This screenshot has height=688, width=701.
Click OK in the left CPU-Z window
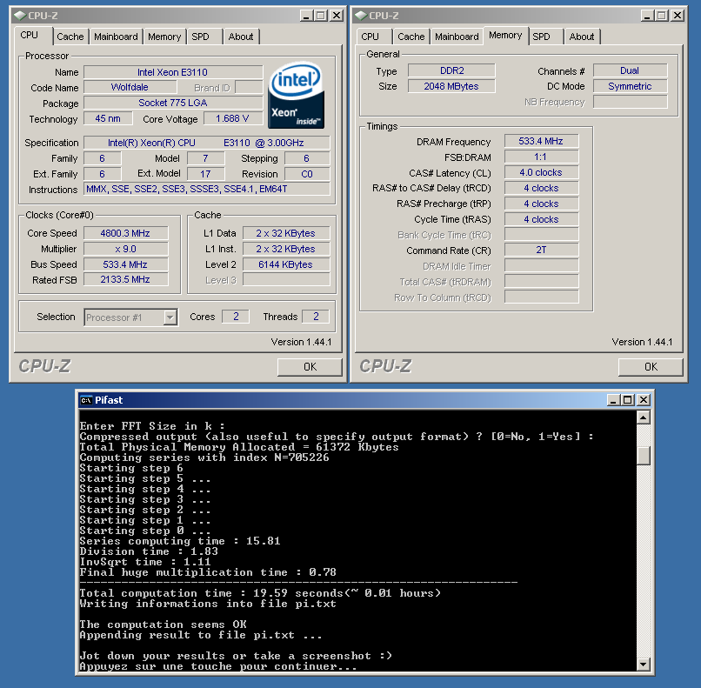pos(310,367)
